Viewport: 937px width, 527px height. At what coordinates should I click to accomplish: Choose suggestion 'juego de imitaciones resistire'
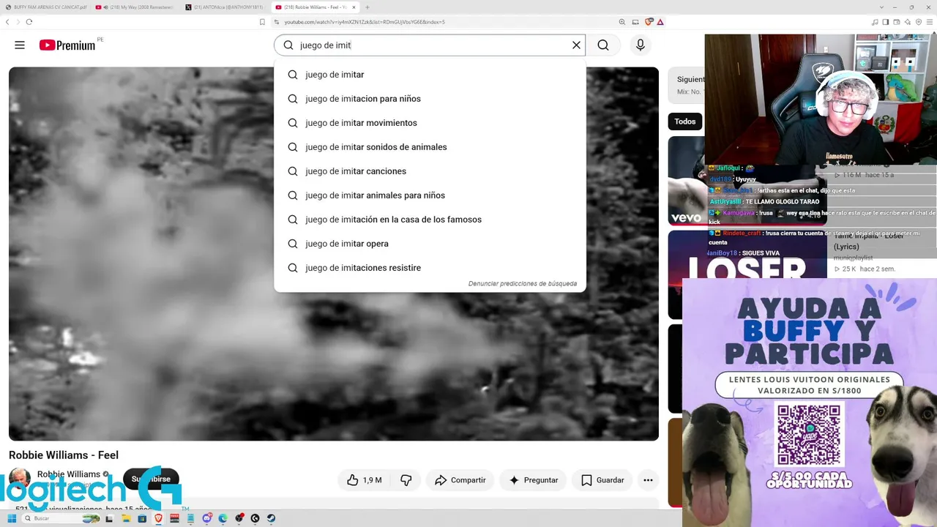430,268
